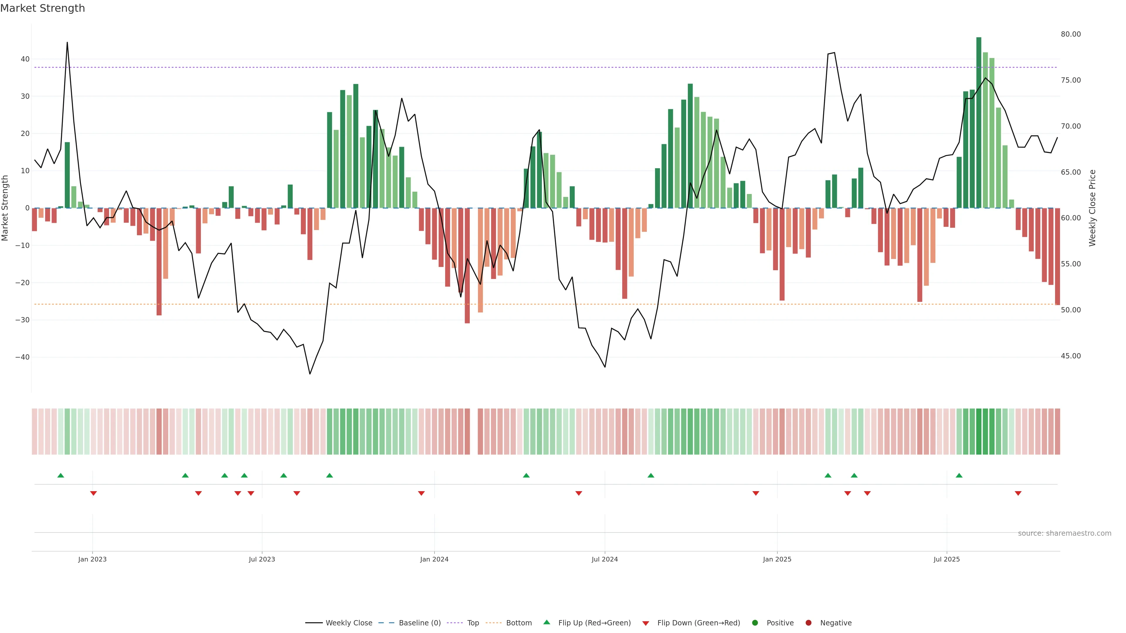1126x633 pixels.
Task: Click the green flip-up marker near Jul 2025
Action: pos(959,475)
